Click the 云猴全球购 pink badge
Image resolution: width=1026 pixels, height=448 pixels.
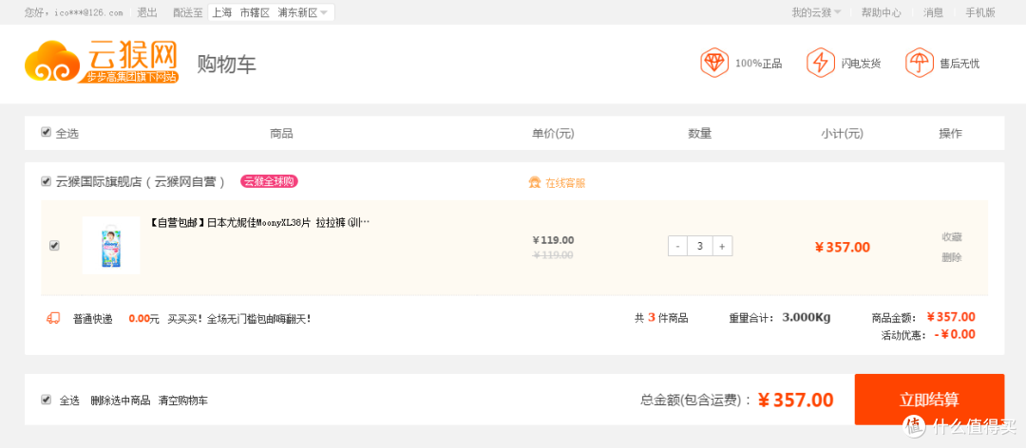269,182
